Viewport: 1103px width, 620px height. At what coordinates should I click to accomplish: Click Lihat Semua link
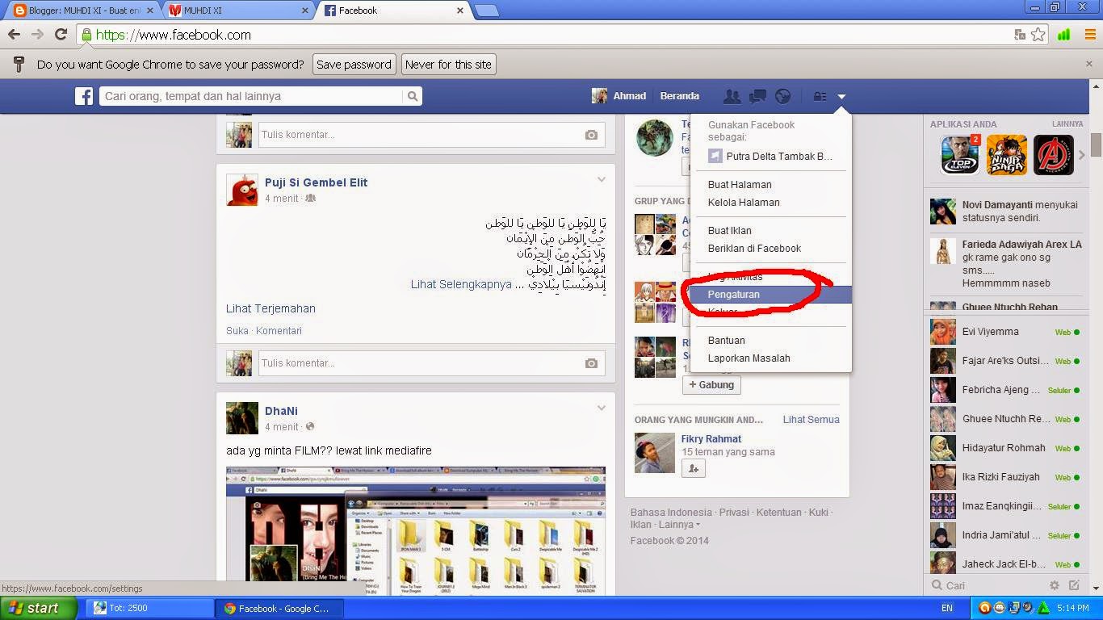pos(811,420)
